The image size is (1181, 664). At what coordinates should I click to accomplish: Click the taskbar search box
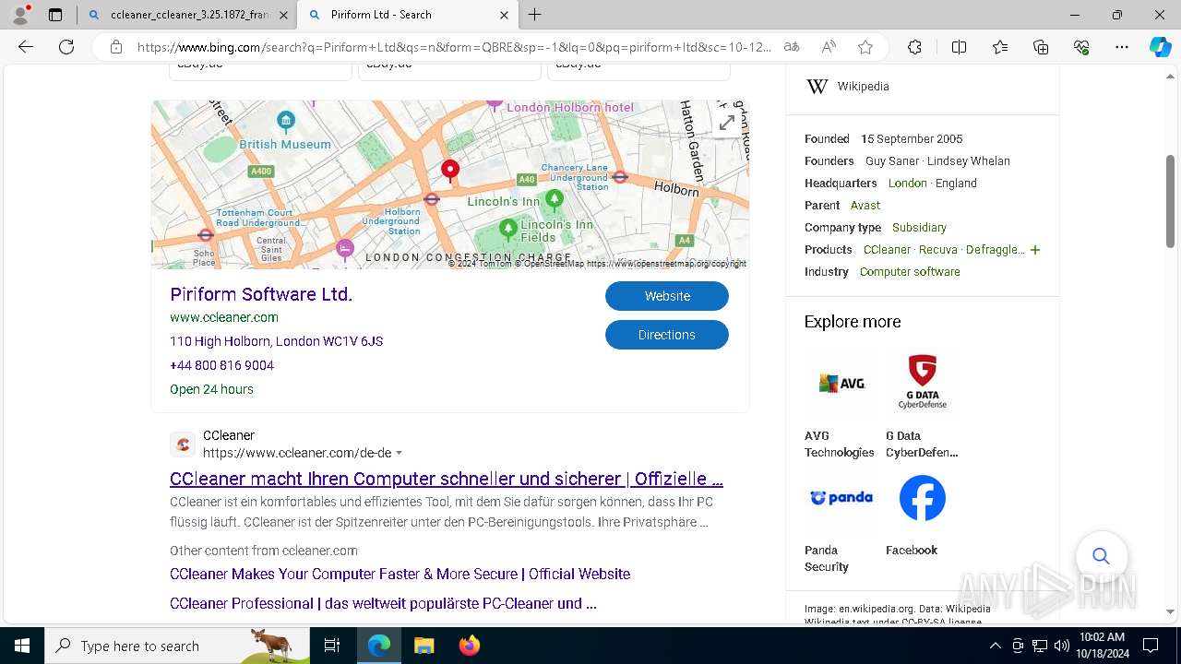(177, 646)
